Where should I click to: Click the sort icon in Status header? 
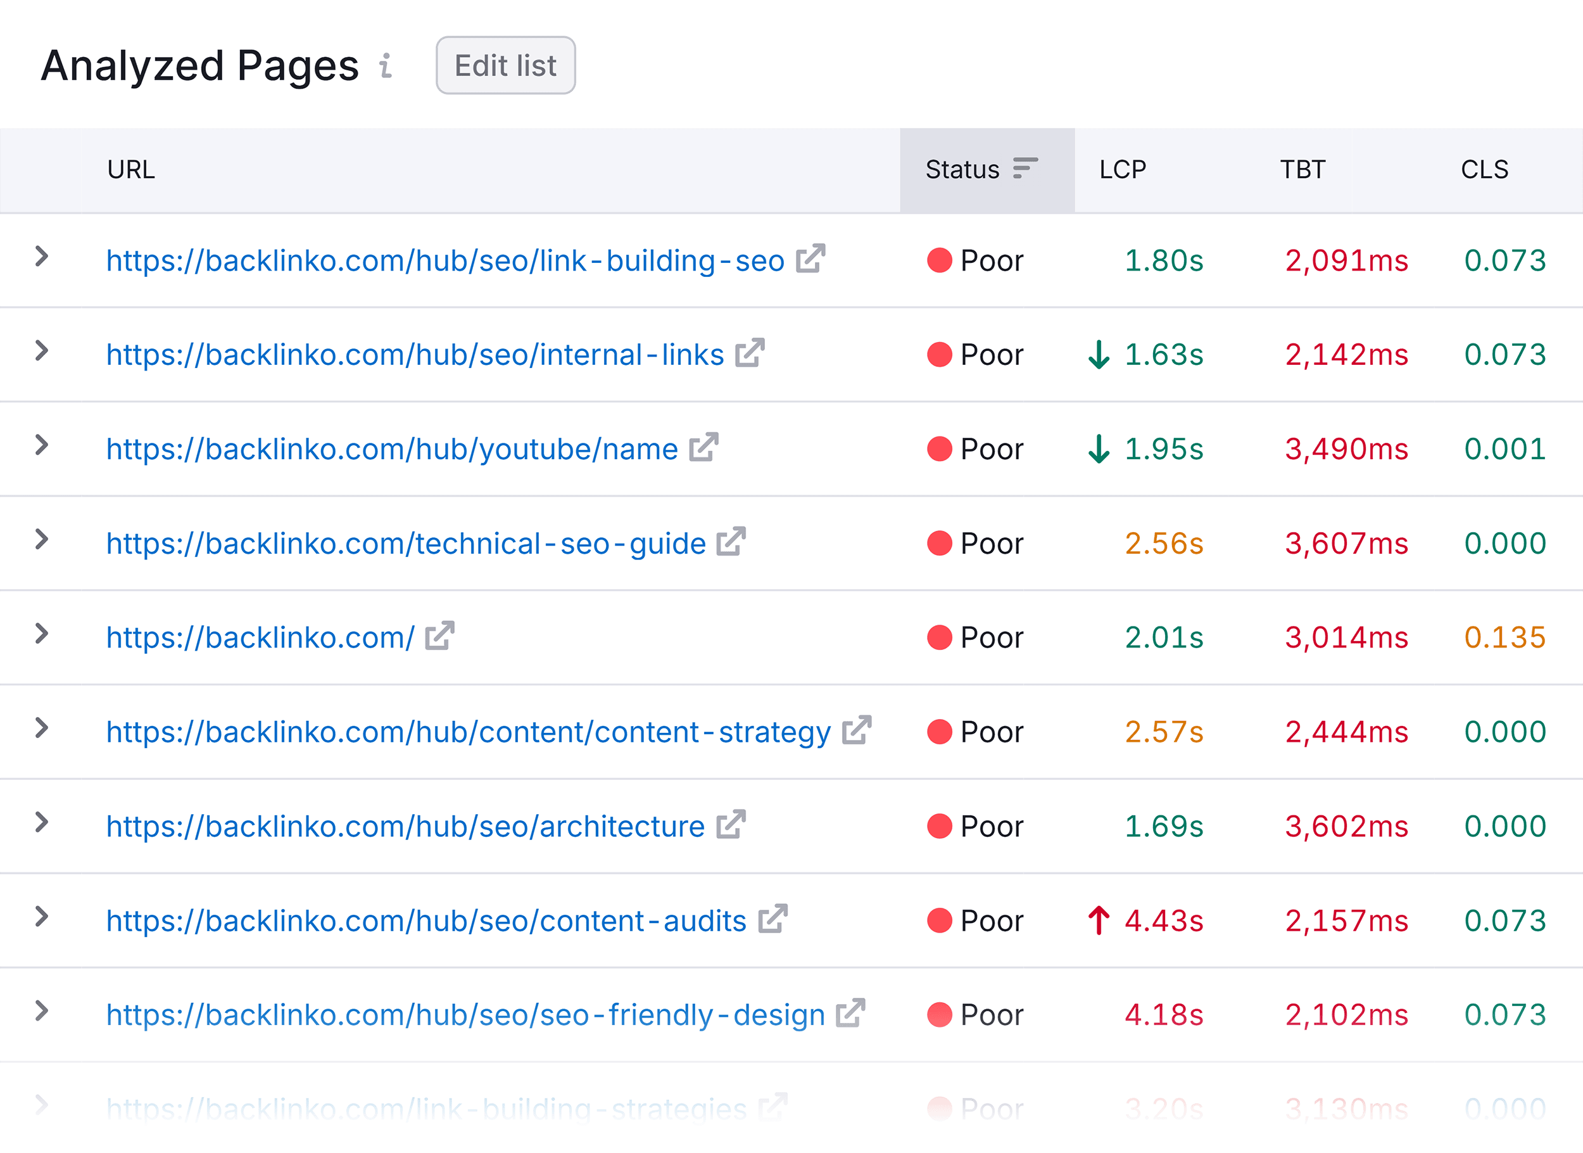1025,169
